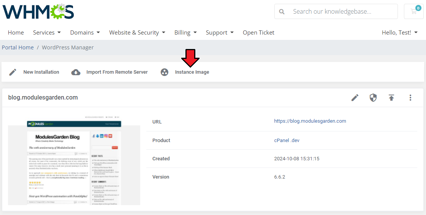Edit blog.modulesgarden.com with the pencil icon
Screen dimensions: 426x215
click(x=355, y=98)
